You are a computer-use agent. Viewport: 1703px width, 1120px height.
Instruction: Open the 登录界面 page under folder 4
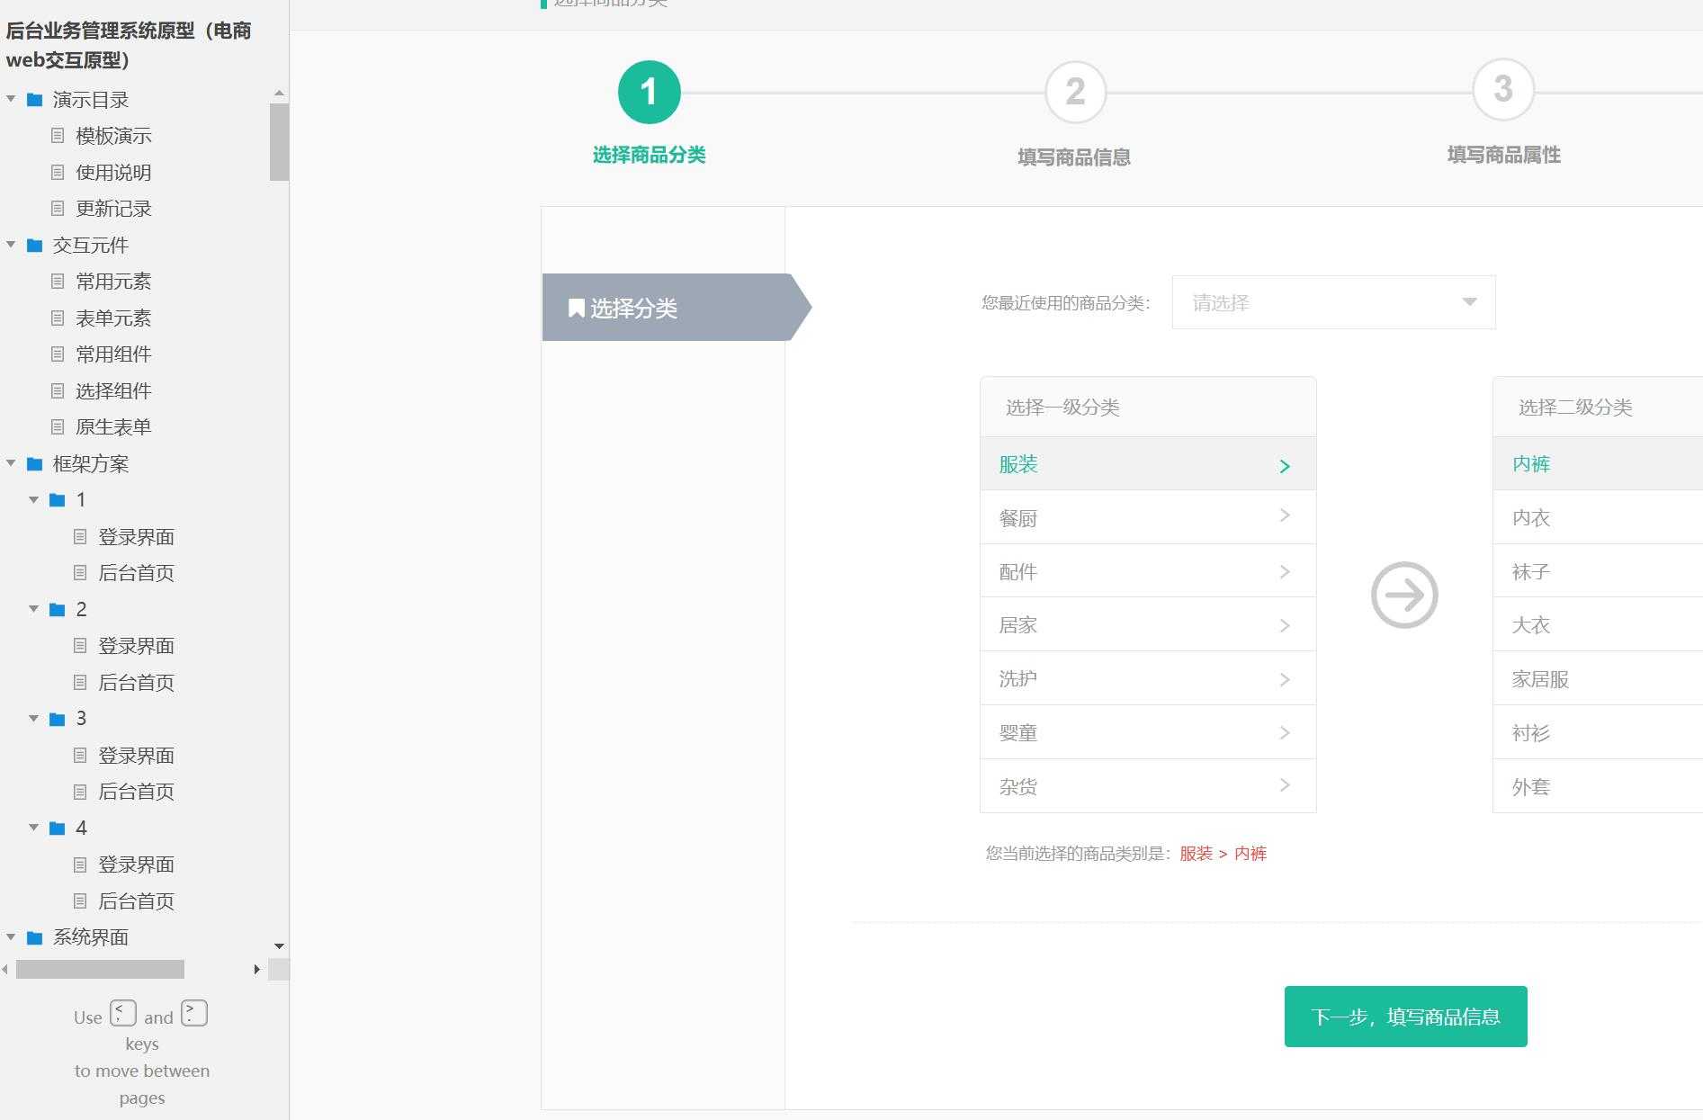[136, 865]
